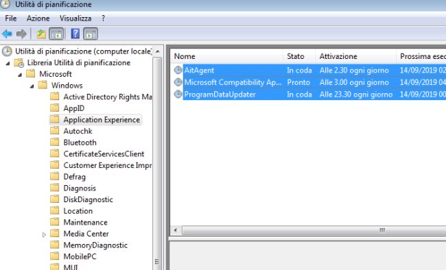This screenshot has width=446, height=270.
Task: Open the Azione menu
Action: [38, 19]
